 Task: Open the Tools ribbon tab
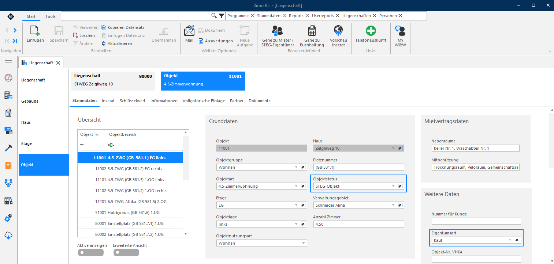51,16
